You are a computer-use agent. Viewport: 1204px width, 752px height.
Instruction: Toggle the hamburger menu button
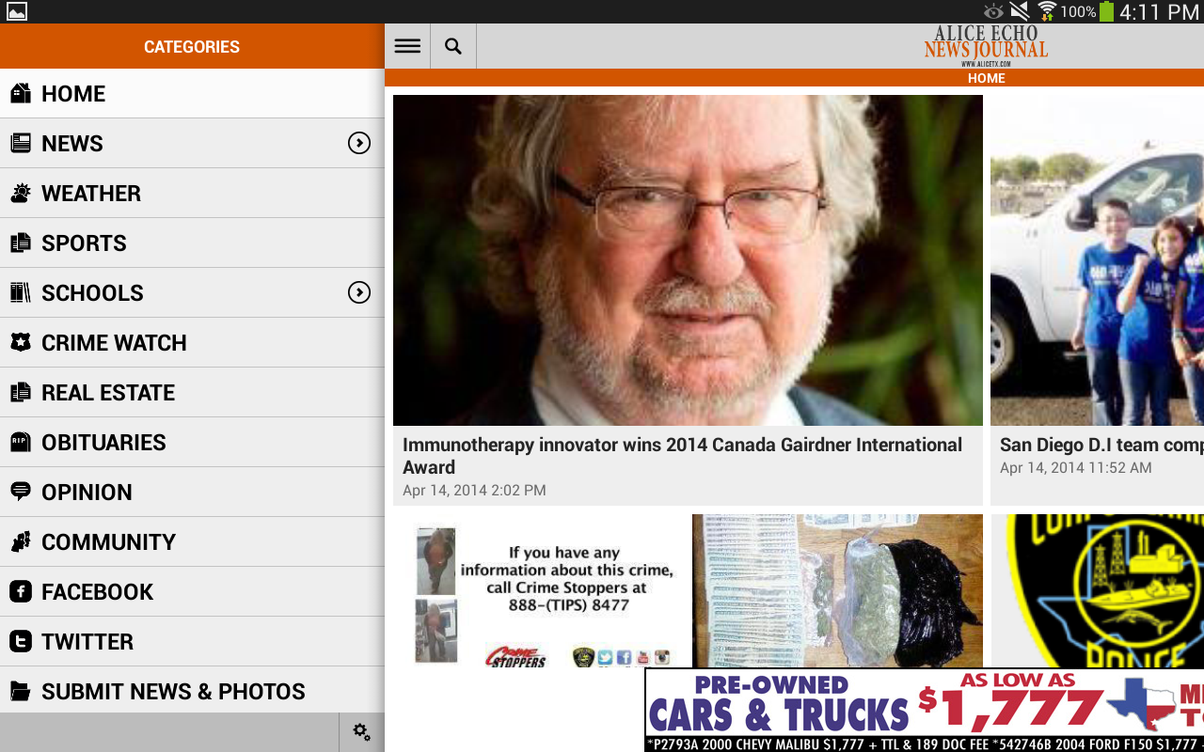tap(407, 46)
